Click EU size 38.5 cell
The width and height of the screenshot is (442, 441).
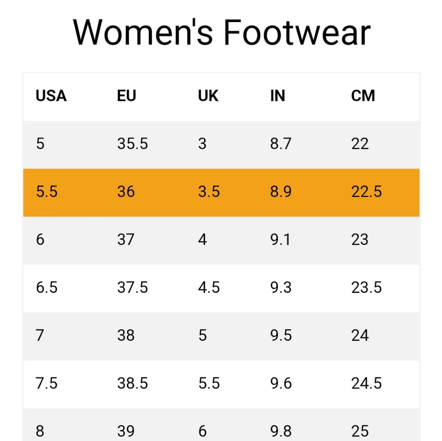[133, 383]
